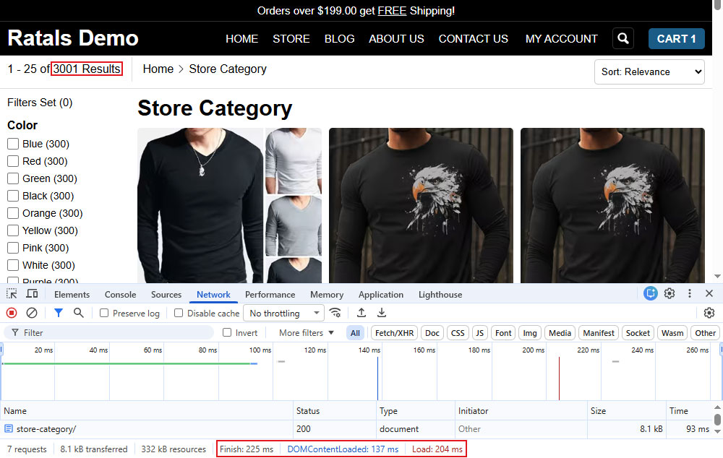Select the DevTools inspect element icon
This screenshot has height=458, width=723.
tap(12, 294)
